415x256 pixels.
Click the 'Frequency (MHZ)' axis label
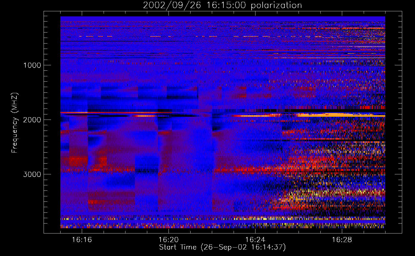point(14,123)
